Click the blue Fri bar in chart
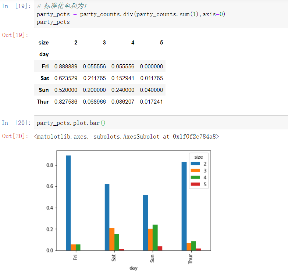This screenshot has height=273, width=288. pyautogui.click(x=68, y=203)
